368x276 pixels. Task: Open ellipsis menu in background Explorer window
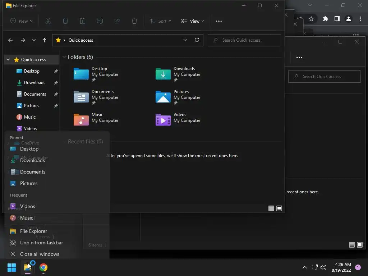pyautogui.click(x=299, y=57)
